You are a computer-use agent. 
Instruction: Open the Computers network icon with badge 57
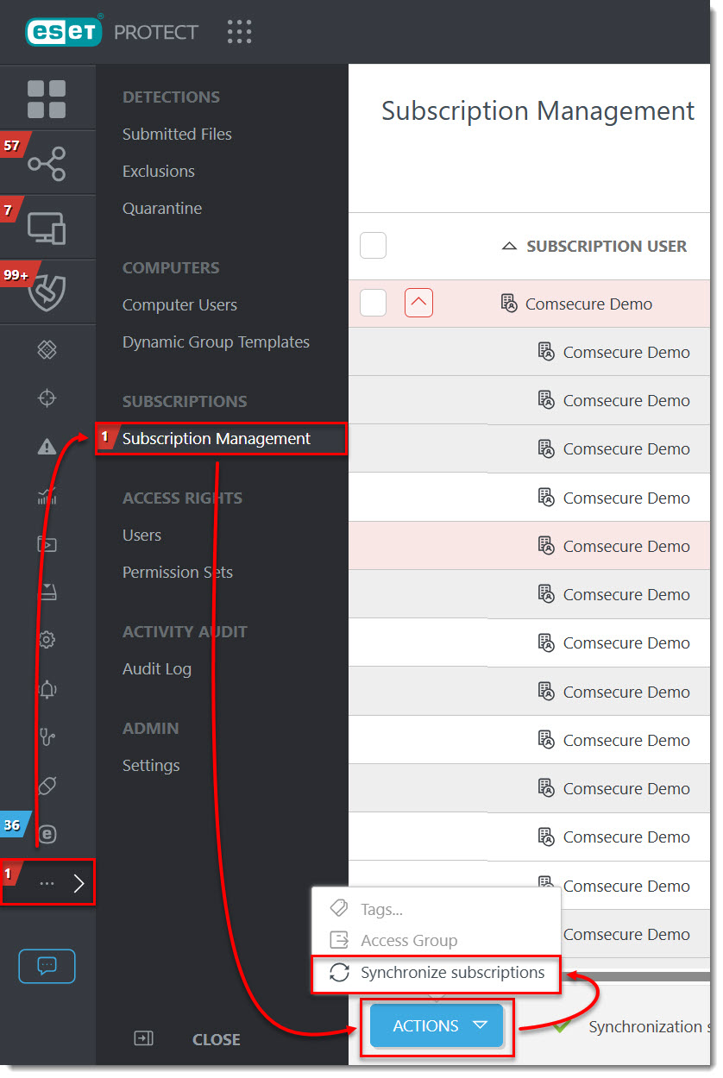pos(47,163)
